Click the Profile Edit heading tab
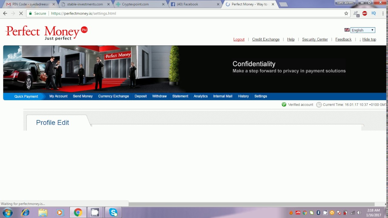The width and height of the screenshot is (388, 218). click(52, 123)
